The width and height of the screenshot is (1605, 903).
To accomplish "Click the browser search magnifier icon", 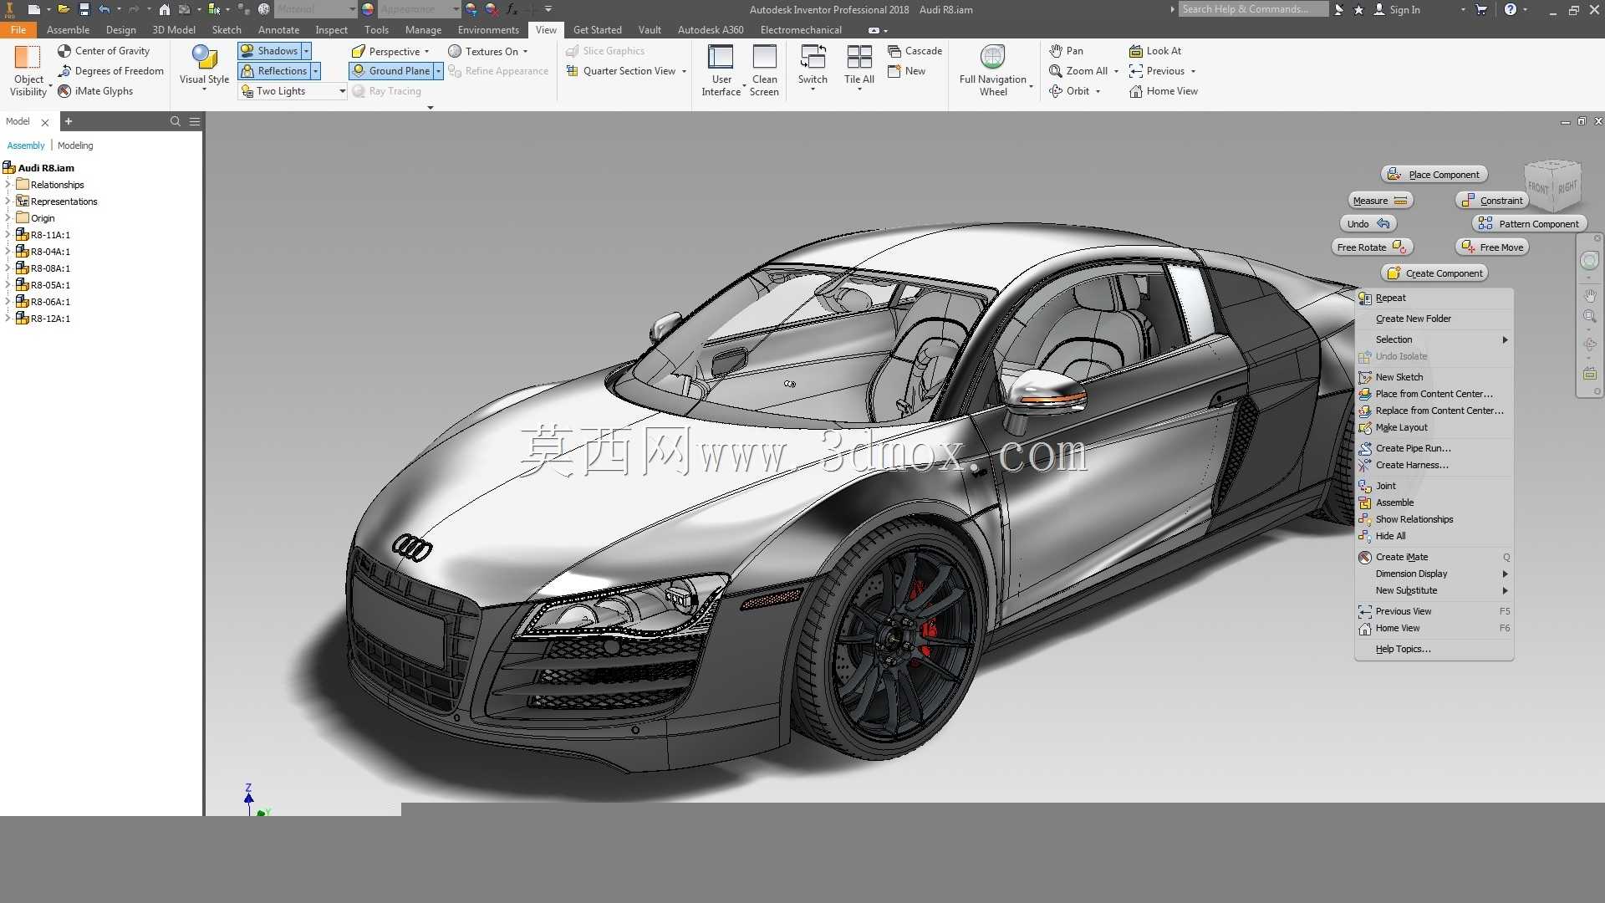I will pos(176,121).
